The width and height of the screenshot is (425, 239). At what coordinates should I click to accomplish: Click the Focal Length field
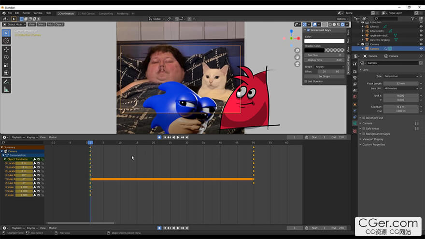tap(400, 84)
